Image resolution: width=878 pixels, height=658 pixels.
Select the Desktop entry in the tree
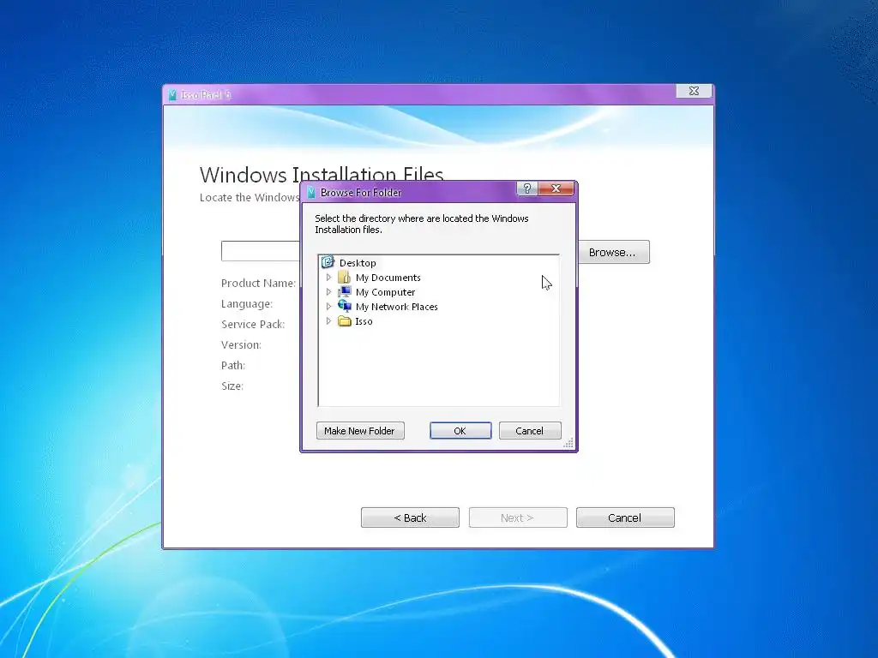(358, 263)
